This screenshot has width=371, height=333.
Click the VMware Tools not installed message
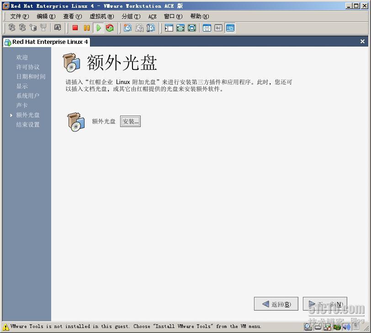pos(136,327)
